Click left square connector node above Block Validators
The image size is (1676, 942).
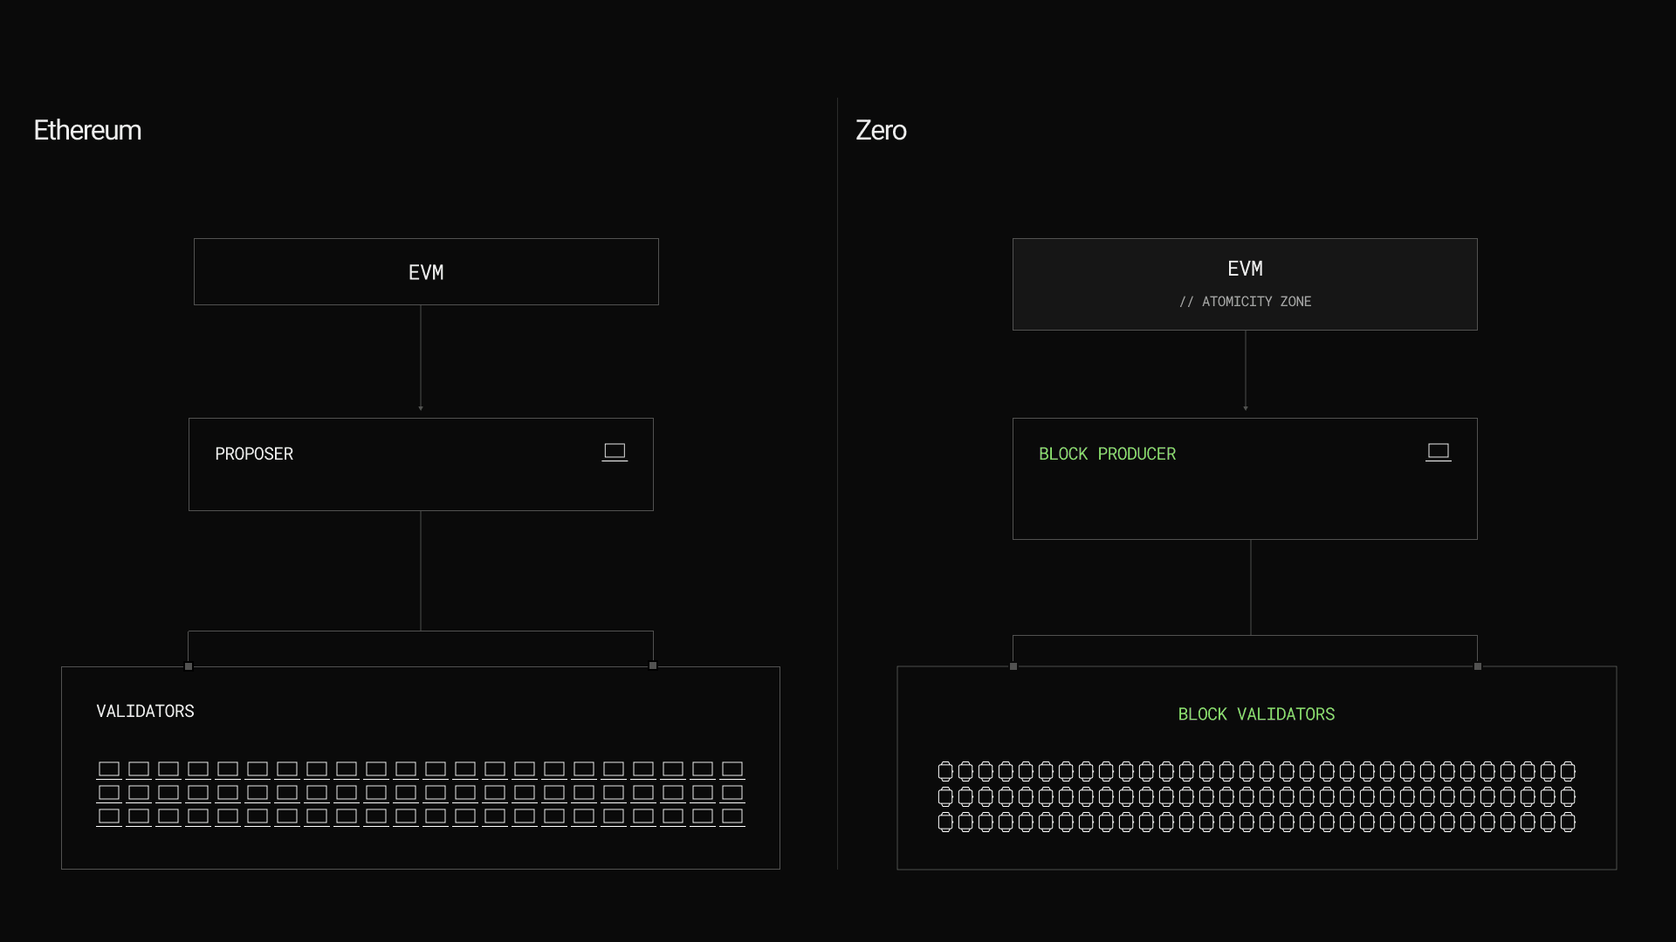pos(1013,666)
